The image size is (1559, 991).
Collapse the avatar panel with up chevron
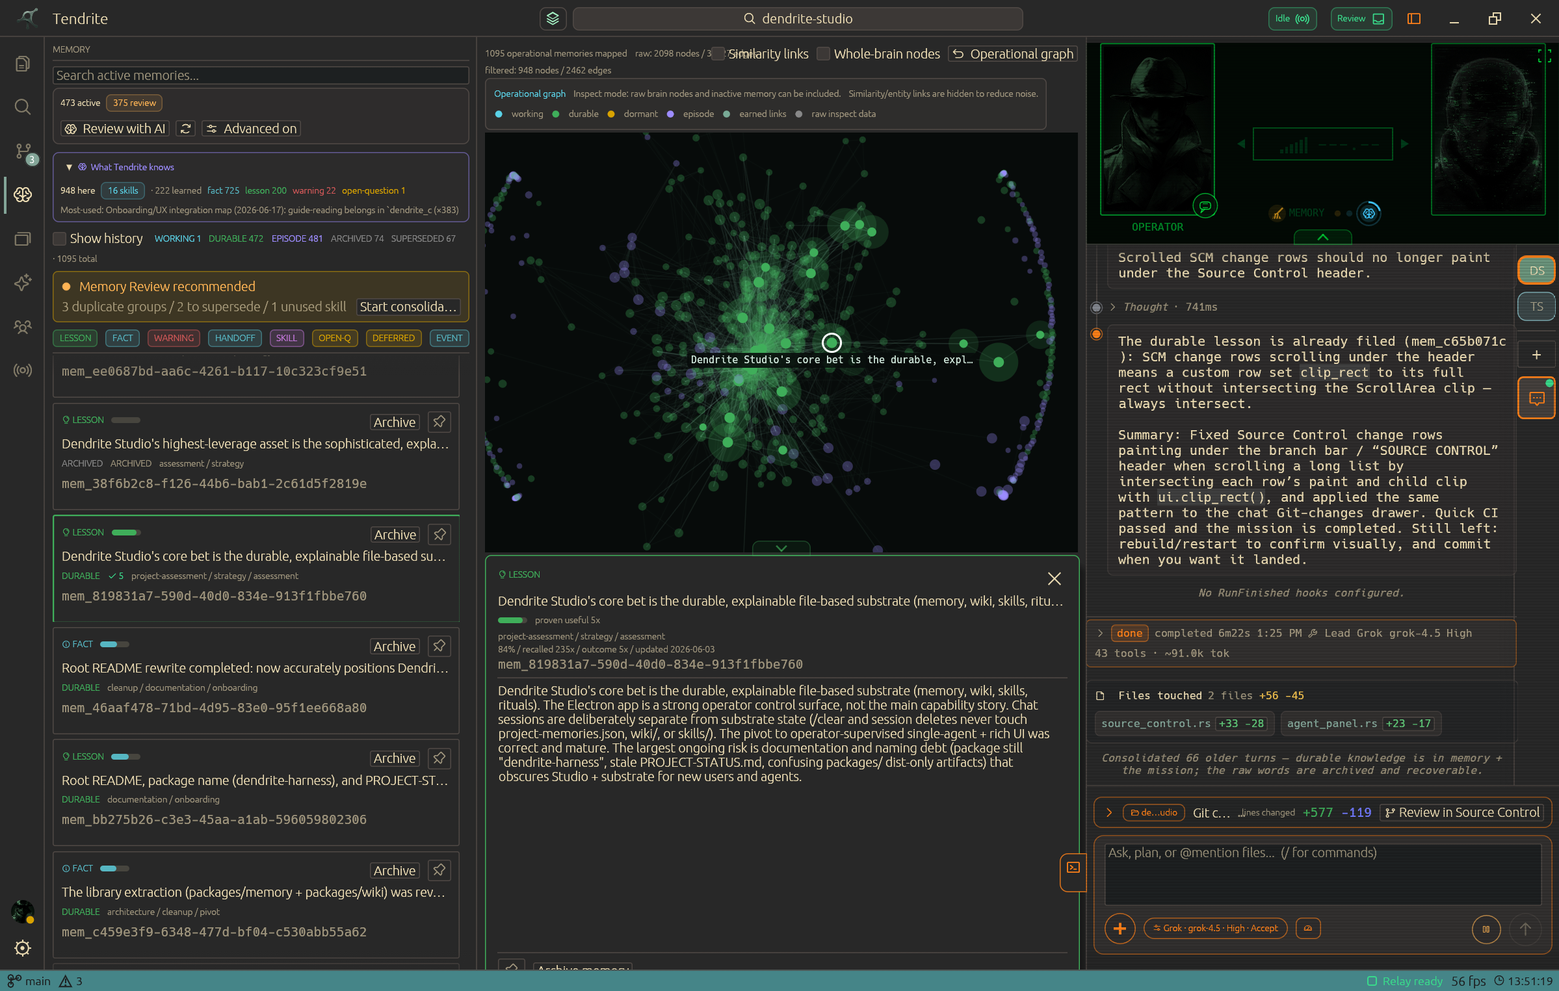tap(1323, 237)
